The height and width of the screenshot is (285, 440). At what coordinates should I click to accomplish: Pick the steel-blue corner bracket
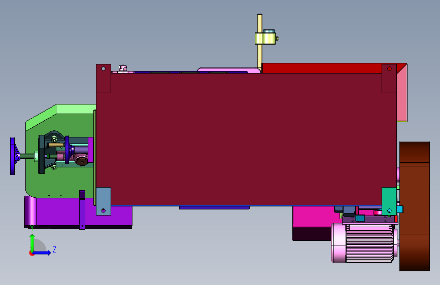(x=104, y=201)
